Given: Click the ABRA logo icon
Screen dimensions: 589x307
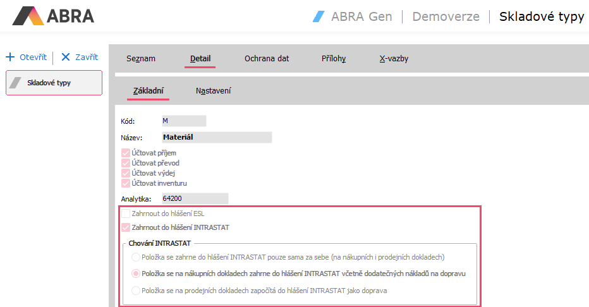Looking at the screenshot, I should point(28,16).
